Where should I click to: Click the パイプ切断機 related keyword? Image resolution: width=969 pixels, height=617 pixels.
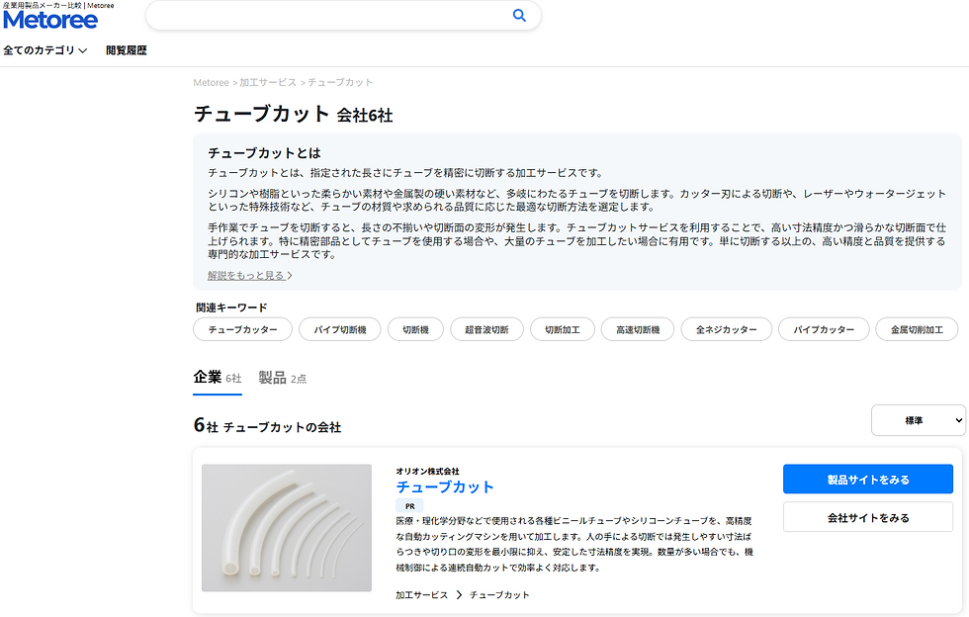tap(339, 329)
